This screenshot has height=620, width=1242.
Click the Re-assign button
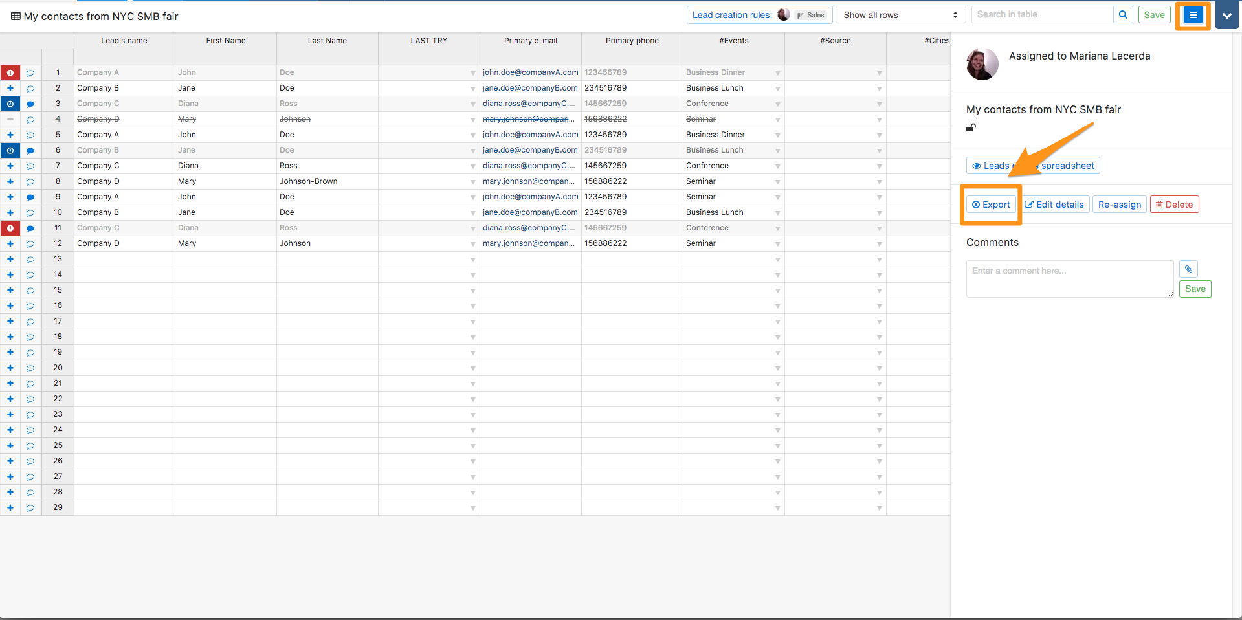1119,205
